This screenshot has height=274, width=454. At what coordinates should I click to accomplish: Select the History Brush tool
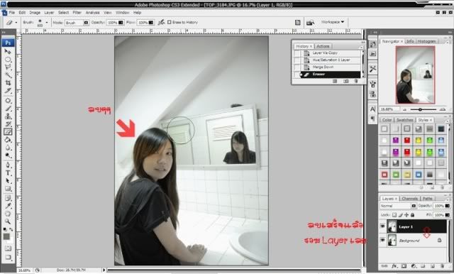(x=8, y=124)
